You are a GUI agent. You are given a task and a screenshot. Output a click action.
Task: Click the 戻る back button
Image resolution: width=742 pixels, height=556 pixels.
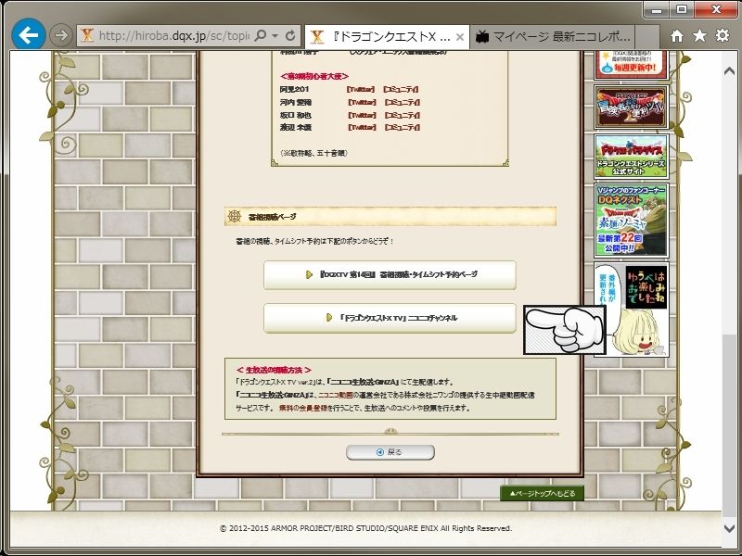click(x=390, y=452)
